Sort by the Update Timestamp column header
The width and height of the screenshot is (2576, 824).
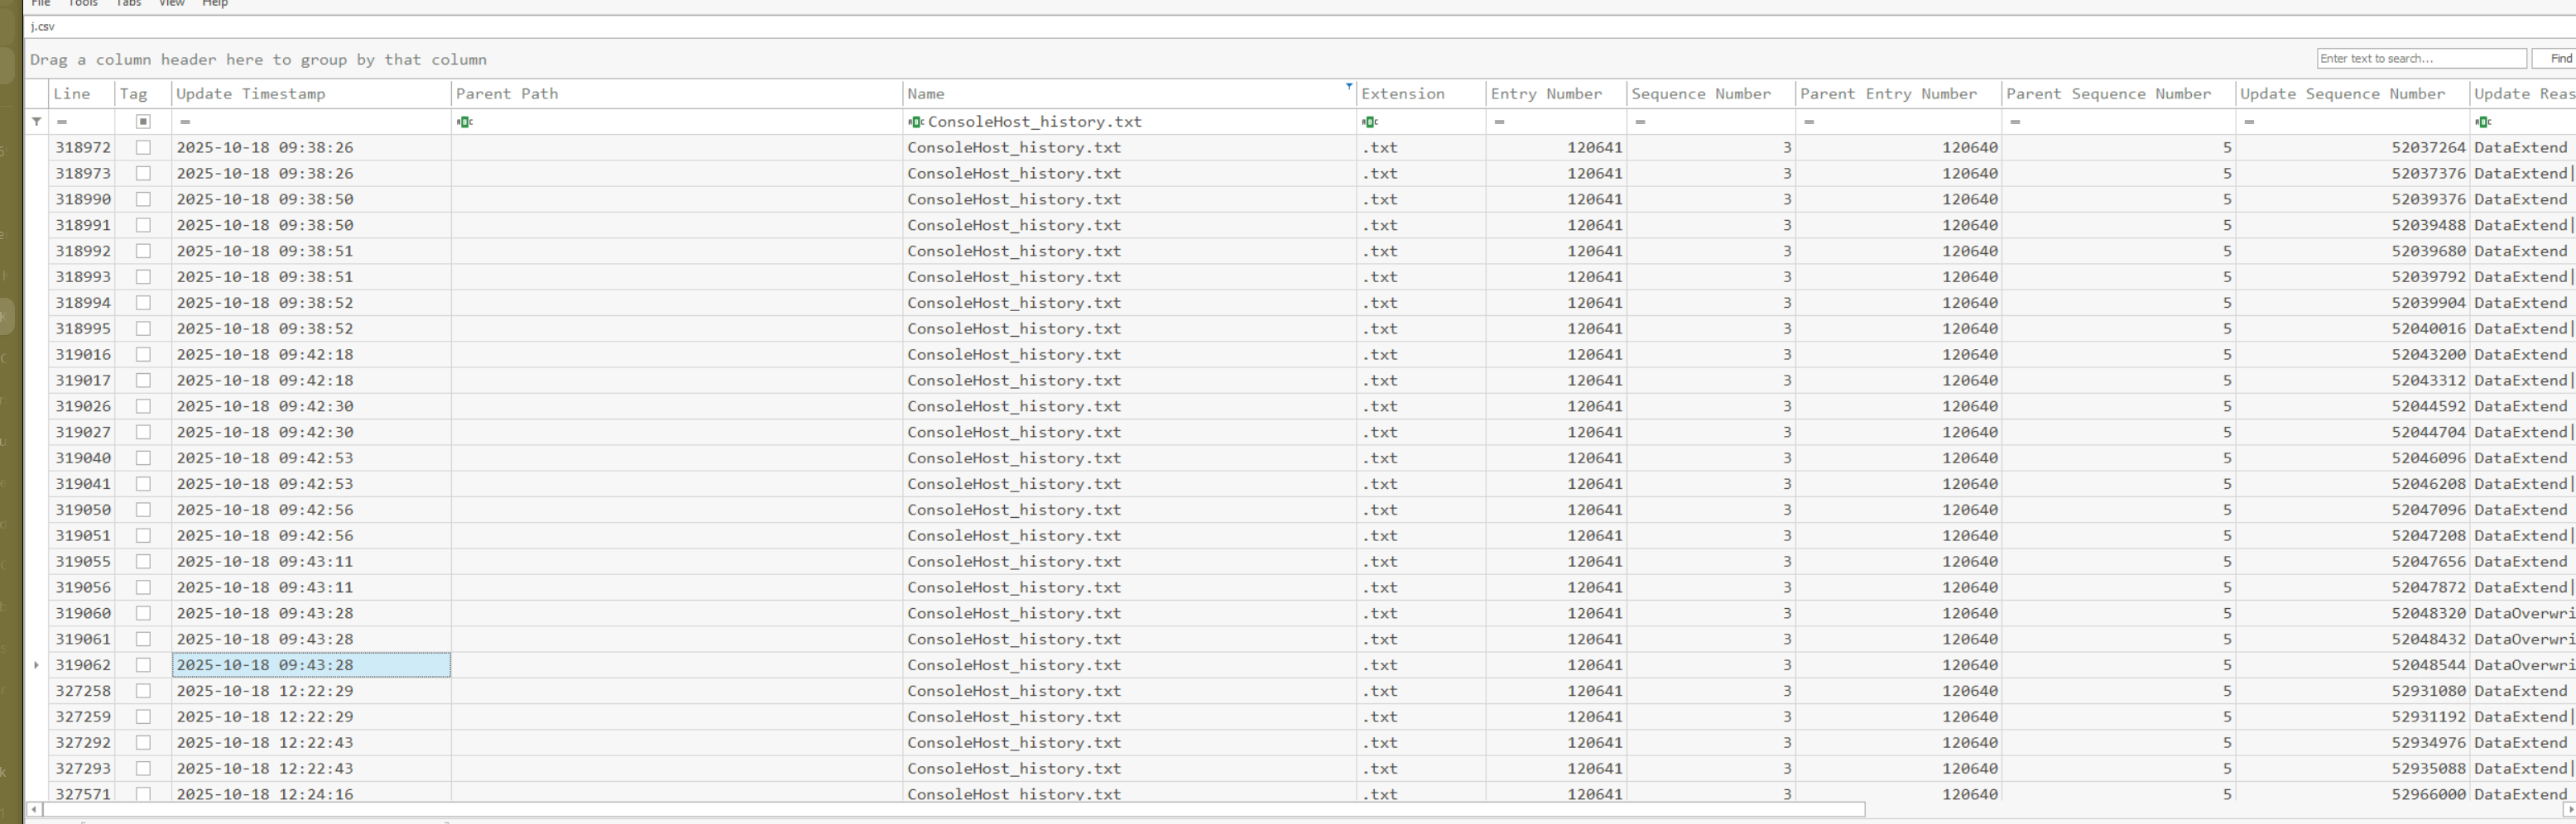tap(311, 94)
